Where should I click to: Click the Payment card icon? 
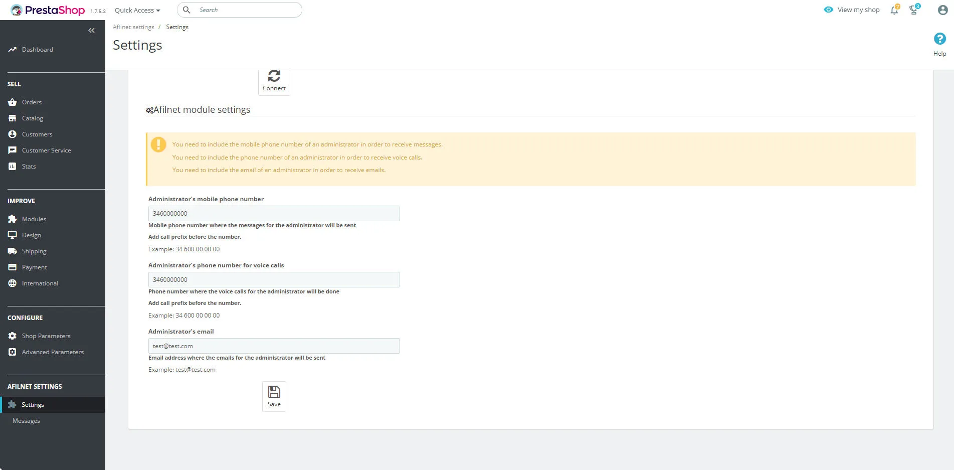pos(13,267)
